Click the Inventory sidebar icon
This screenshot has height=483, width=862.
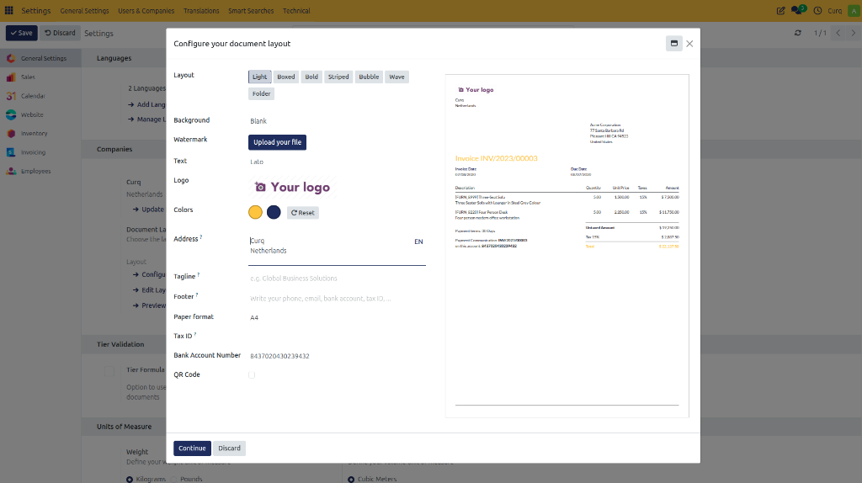(11, 134)
